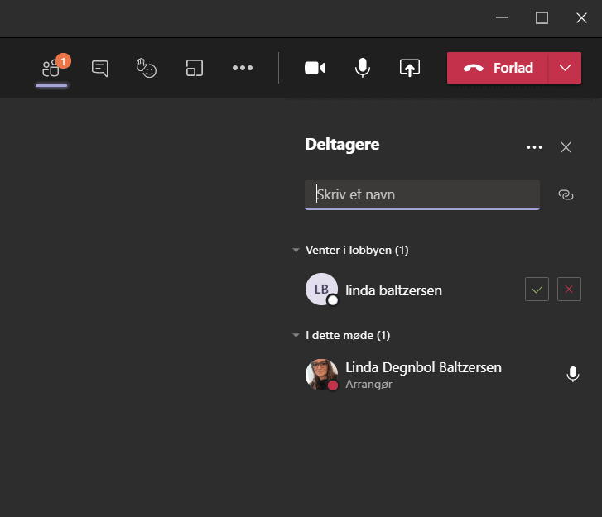Collapse the 'Venter i lobbyen' section
Screen dimensions: 602x517
point(296,251)
